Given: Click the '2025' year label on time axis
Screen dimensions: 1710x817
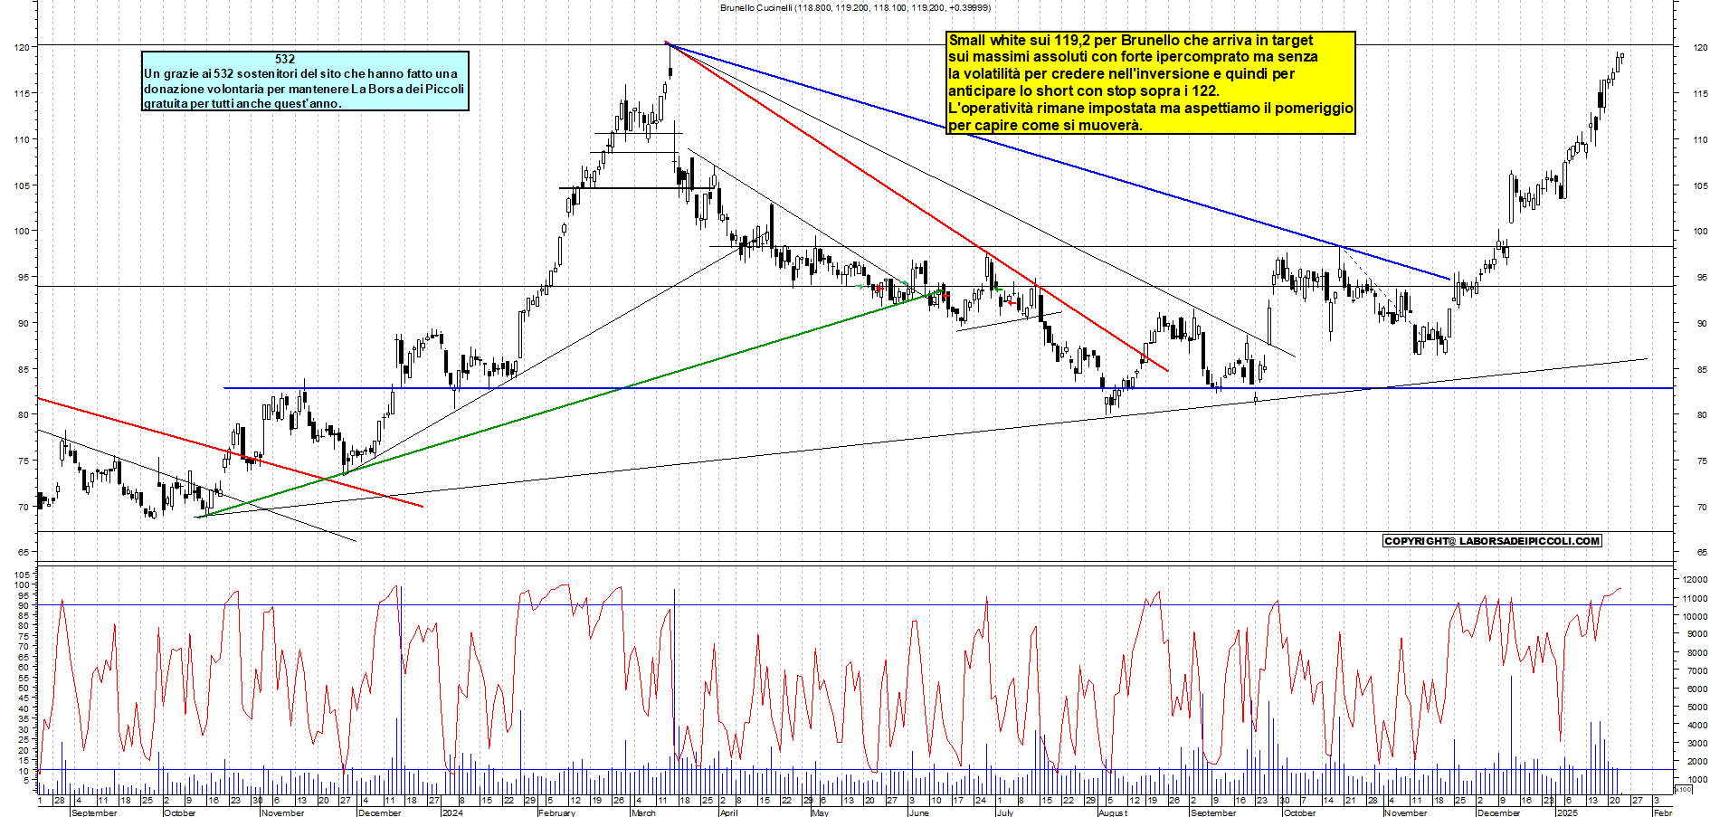Looking at the screenshot, I should pos(1566,812).
